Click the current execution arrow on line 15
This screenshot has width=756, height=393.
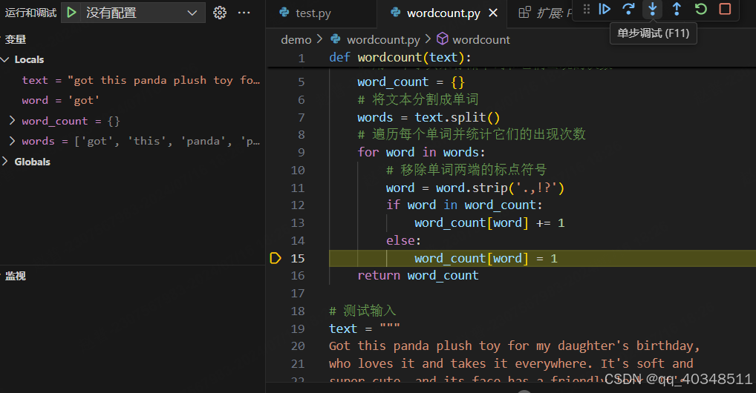(x=276, y=258)
